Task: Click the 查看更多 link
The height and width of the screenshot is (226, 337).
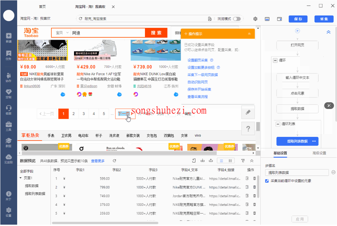Action: point(98,161)
